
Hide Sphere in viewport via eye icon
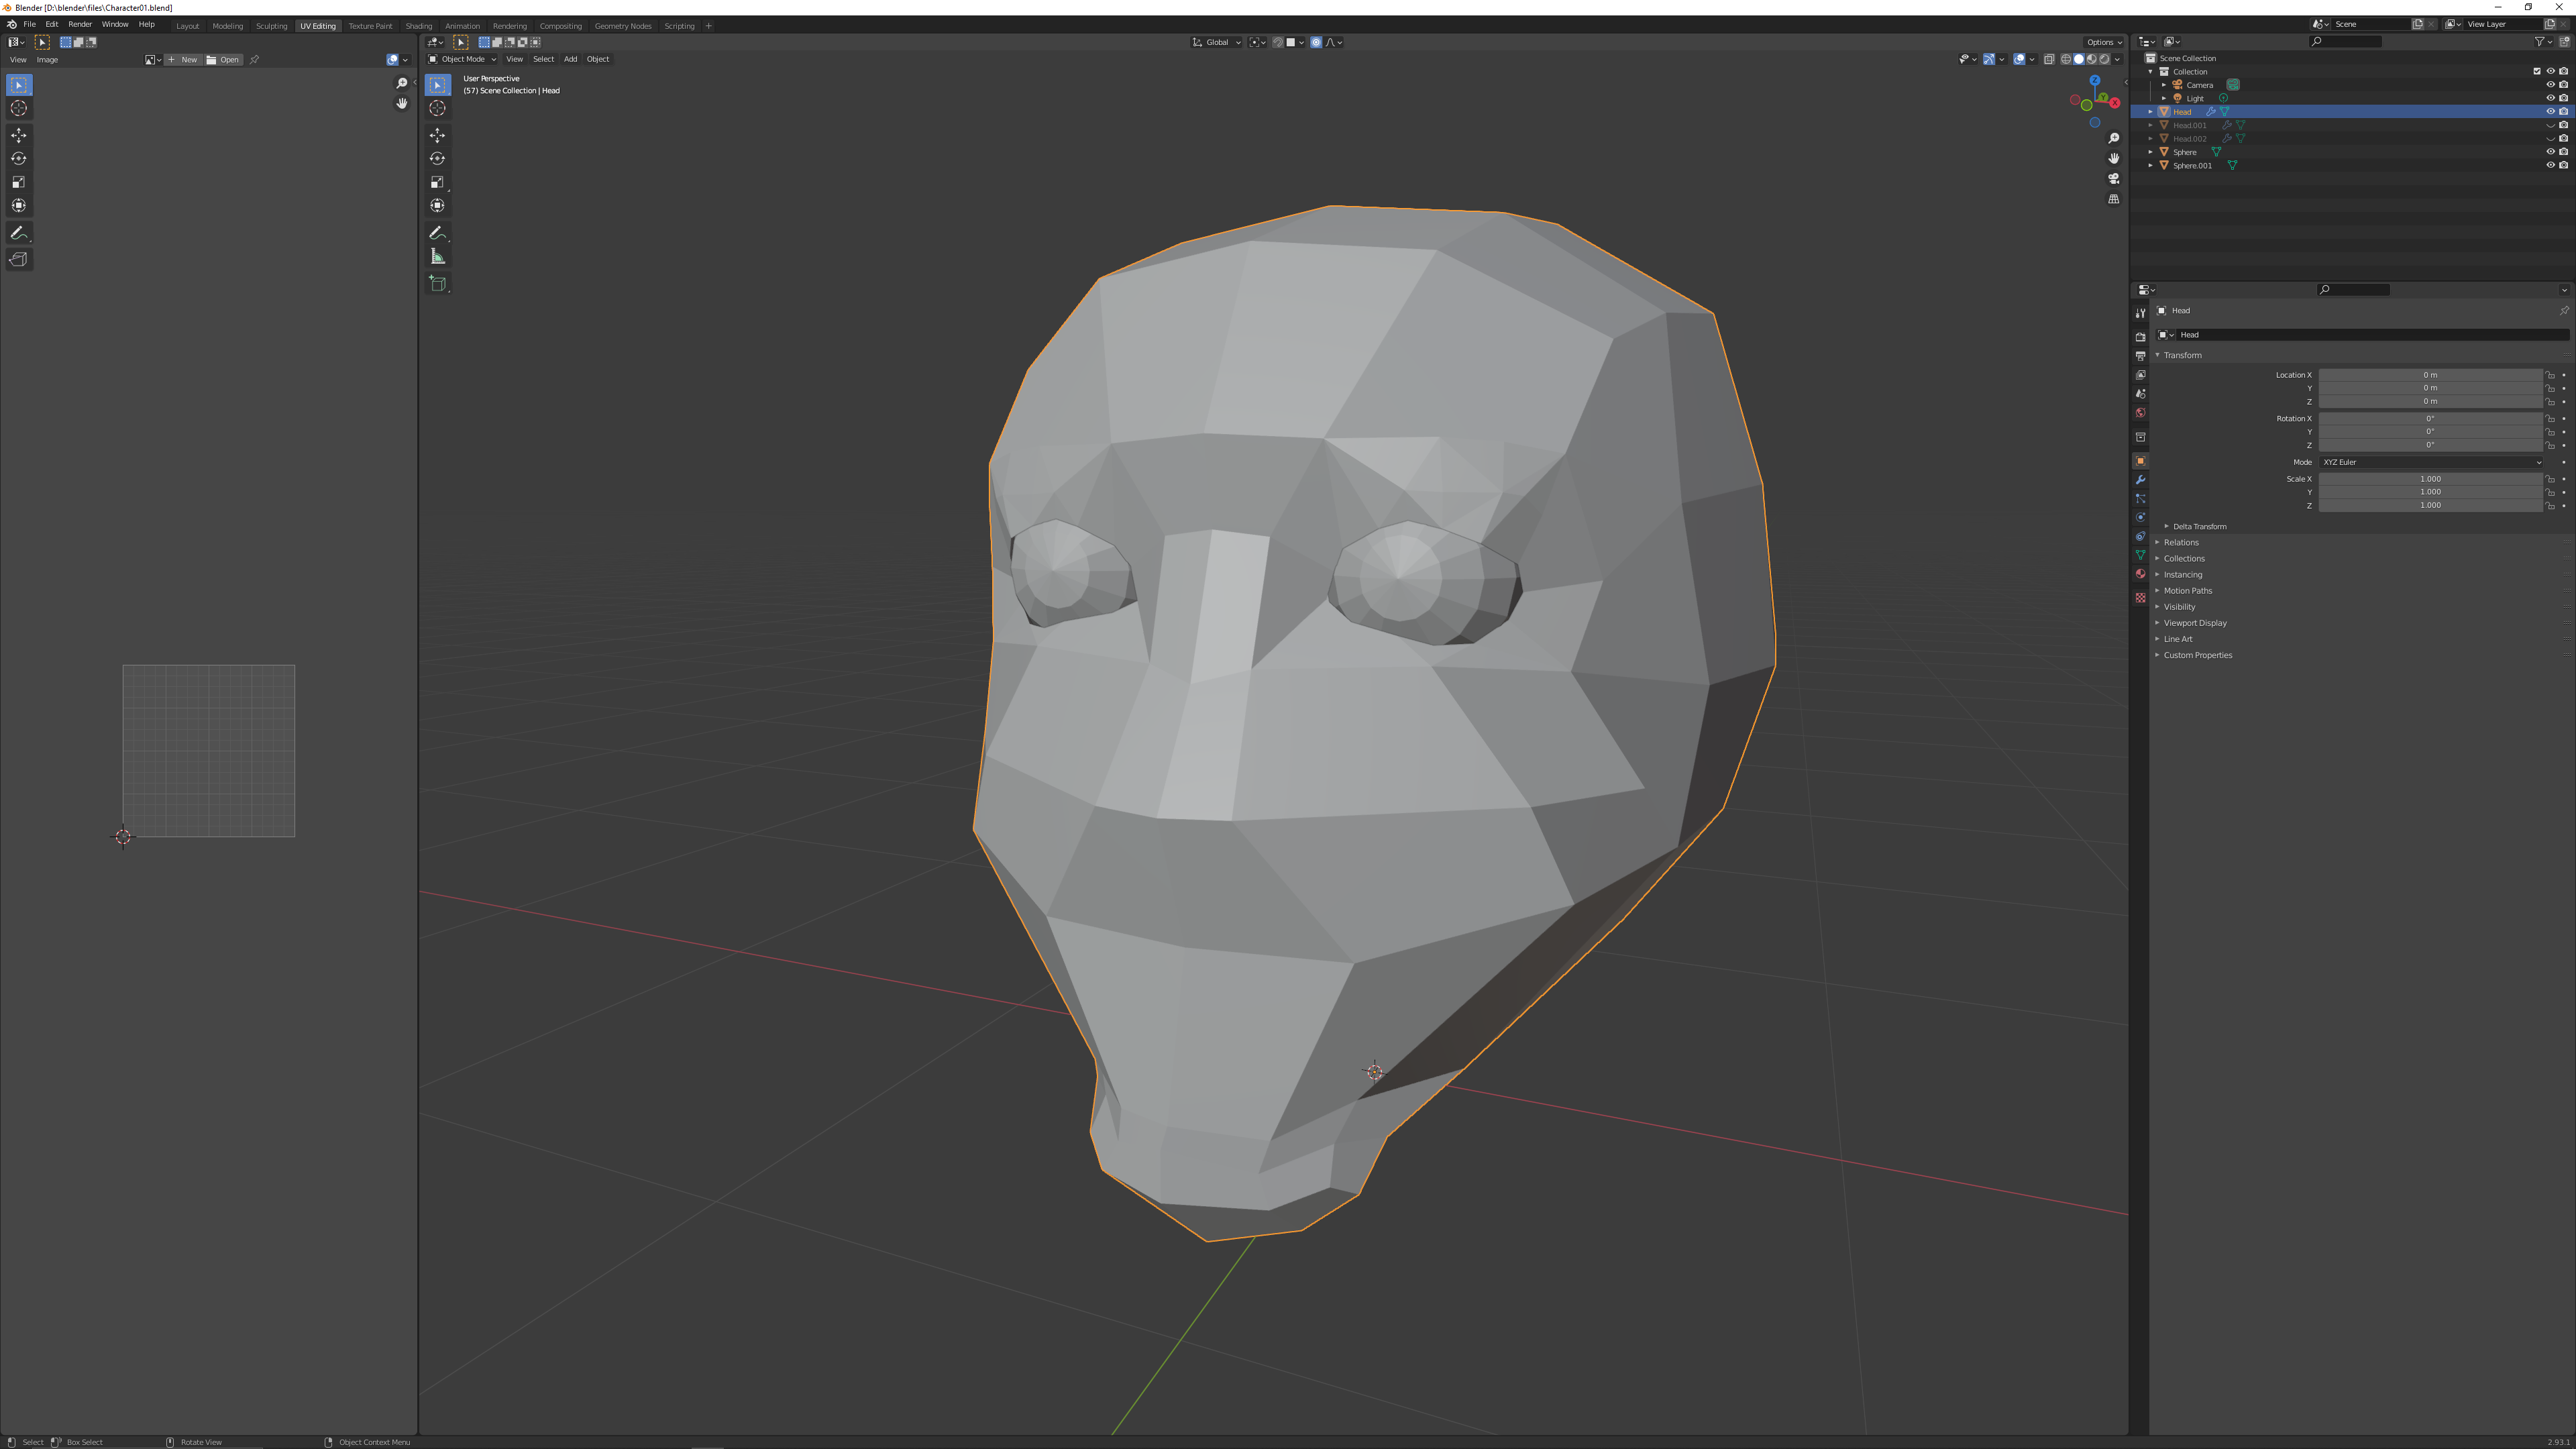point(2550,152)
